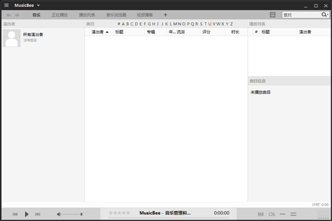Click the forward navigation arrow

coord(17,15)
